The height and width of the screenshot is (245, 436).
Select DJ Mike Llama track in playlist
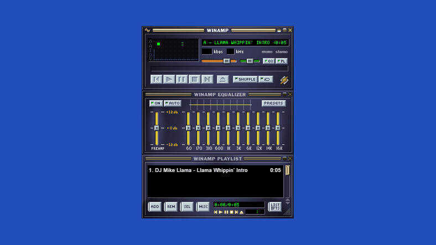click(198, 170)
